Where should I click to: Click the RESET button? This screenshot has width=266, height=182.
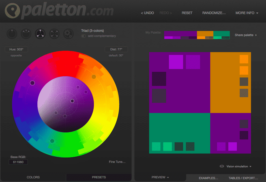(187, 13)
